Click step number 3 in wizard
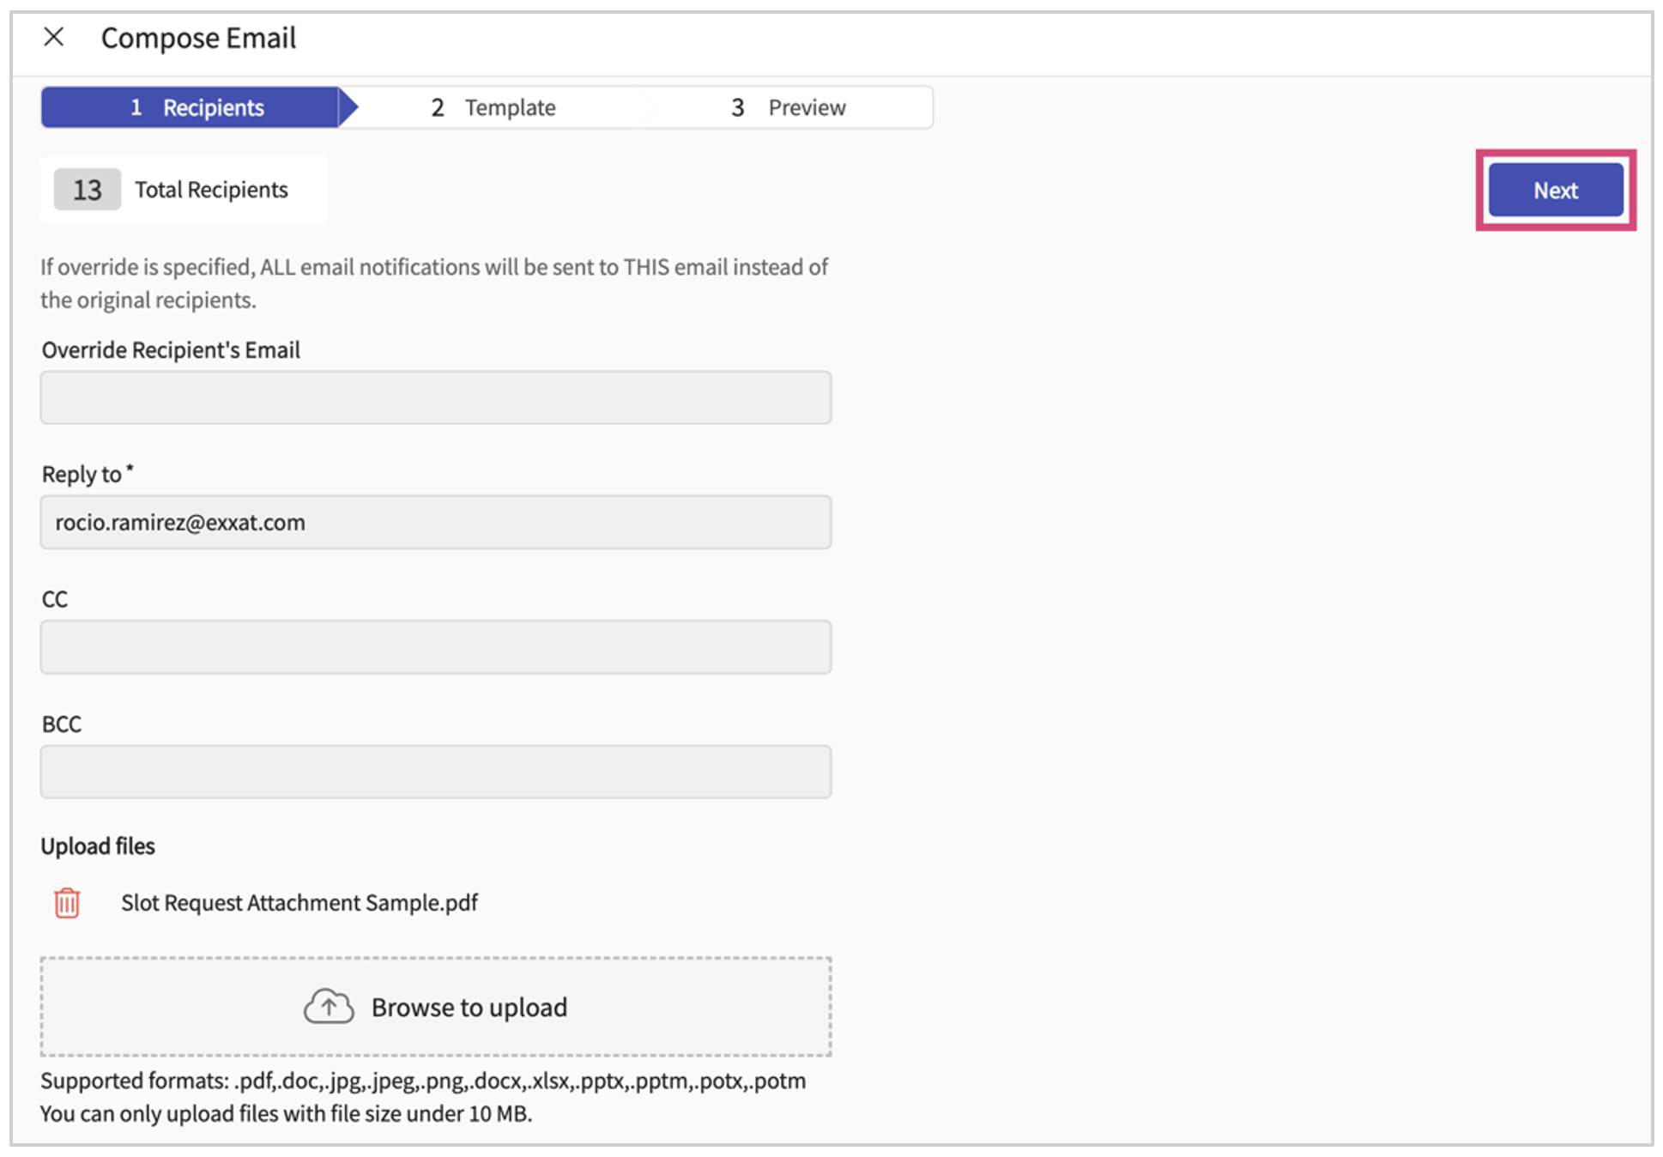The image size is (1663, 1157). click(737, 108)
